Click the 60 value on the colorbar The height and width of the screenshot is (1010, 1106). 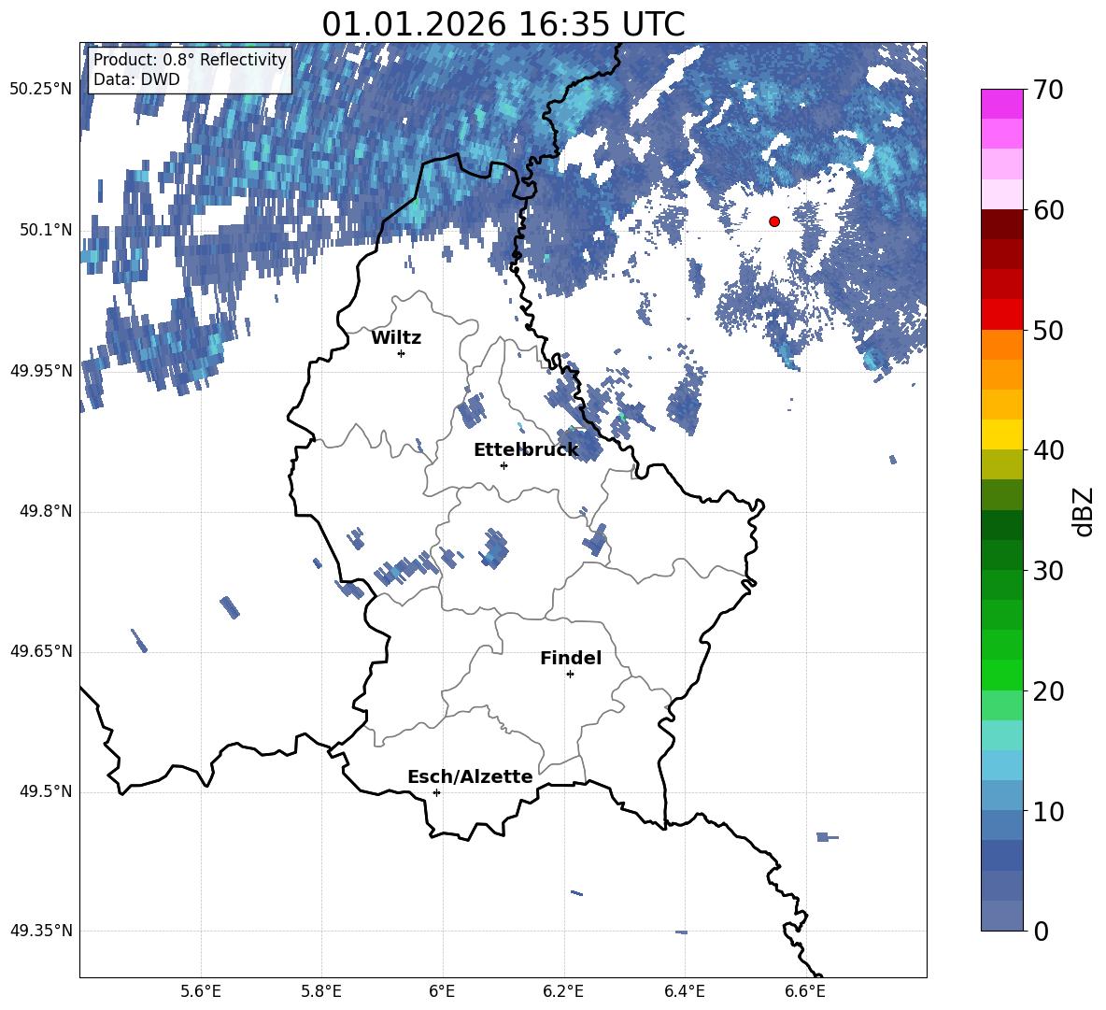point(1048,210)
